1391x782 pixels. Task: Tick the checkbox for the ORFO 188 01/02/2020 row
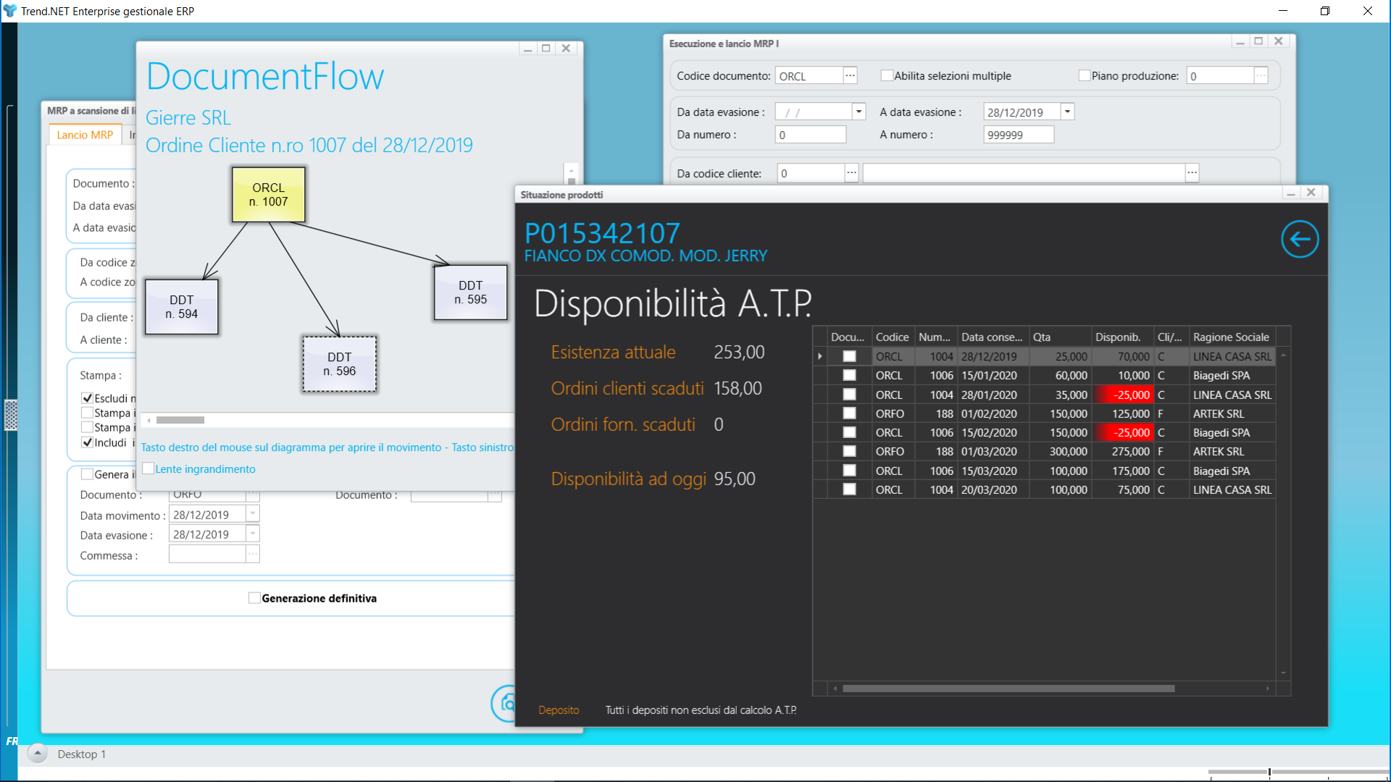point(849,413)
